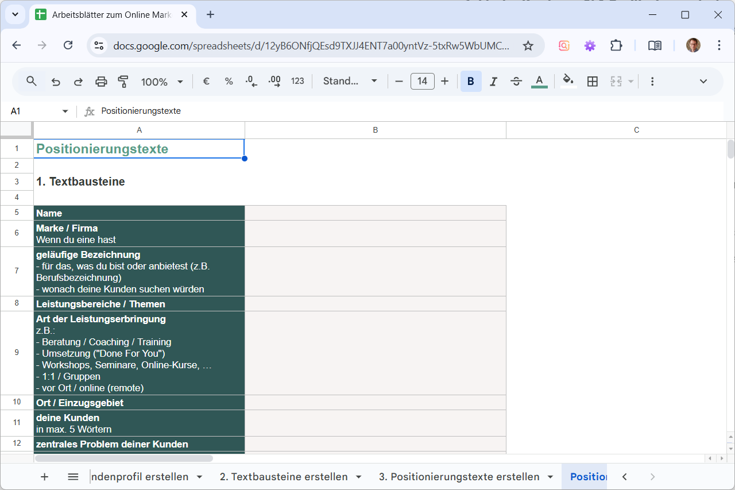Go back in browser
The height and width of the screenshot is (490, 735).
(x=17, y=45)
